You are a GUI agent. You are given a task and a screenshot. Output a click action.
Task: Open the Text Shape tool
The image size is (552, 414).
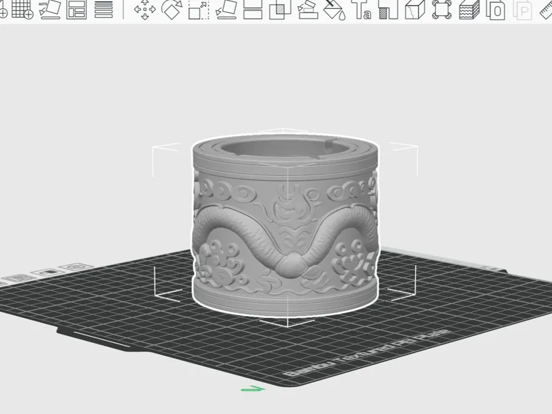pos(361,9)
